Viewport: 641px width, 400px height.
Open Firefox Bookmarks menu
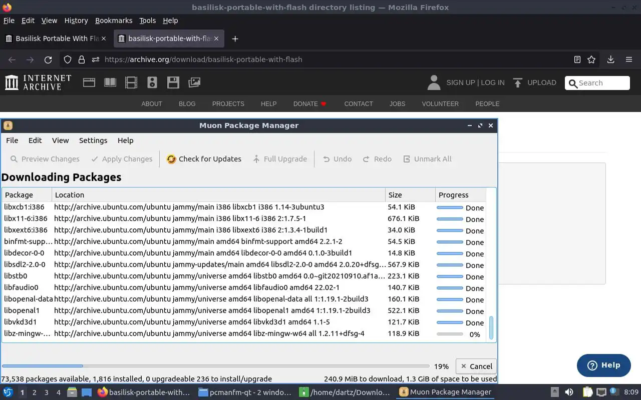[114, 20]
